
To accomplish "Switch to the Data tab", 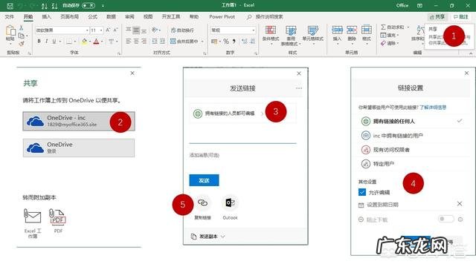I will [111, 16].
